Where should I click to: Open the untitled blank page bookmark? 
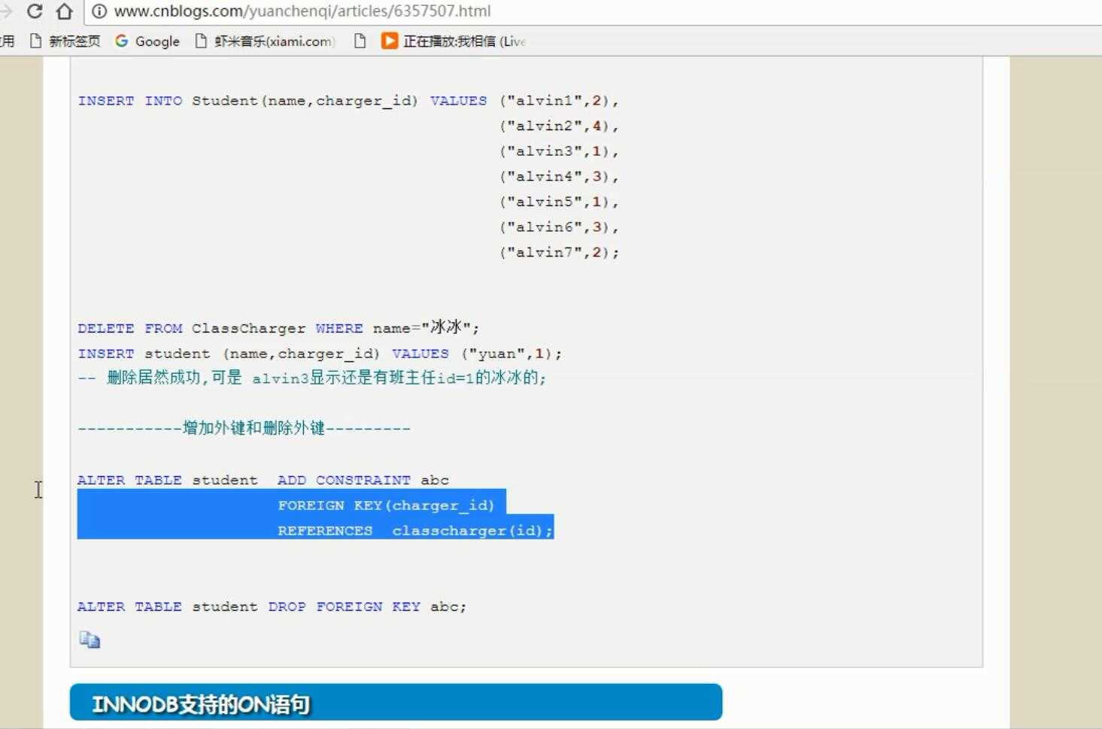coord(360,41)
